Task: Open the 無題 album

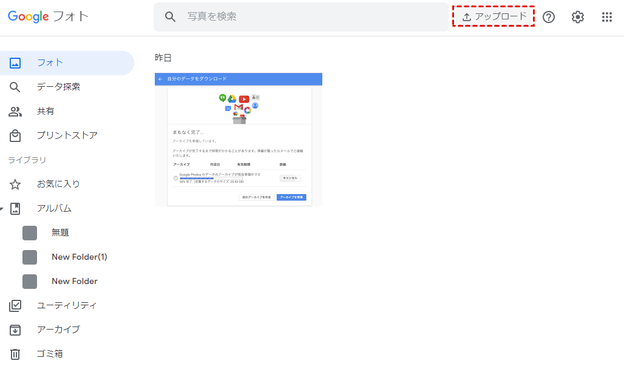Action: click(x=60, y=232)
